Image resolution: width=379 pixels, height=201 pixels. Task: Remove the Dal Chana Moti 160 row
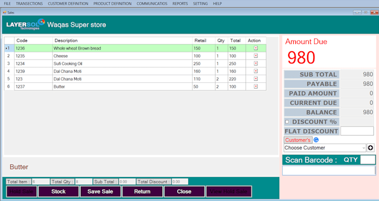255,71
